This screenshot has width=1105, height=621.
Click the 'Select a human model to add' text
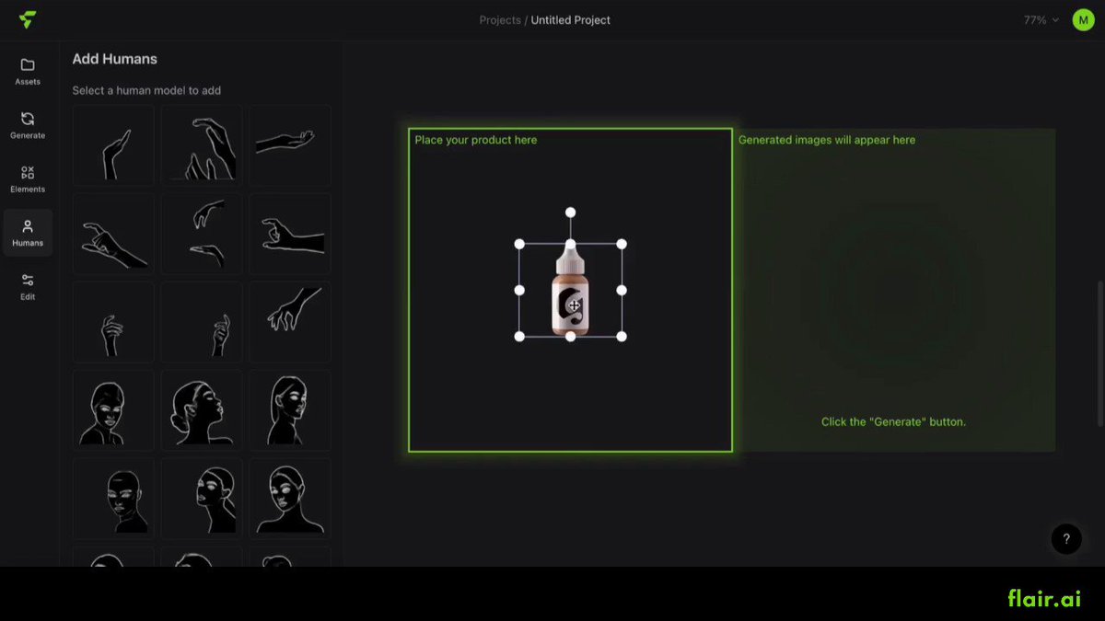click(146, 90)
